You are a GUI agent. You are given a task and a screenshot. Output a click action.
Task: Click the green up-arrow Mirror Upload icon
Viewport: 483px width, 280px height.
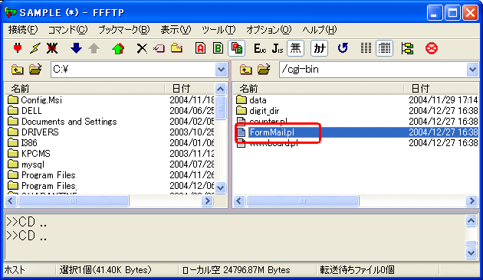pyautogui.click(x=118, y=48)
